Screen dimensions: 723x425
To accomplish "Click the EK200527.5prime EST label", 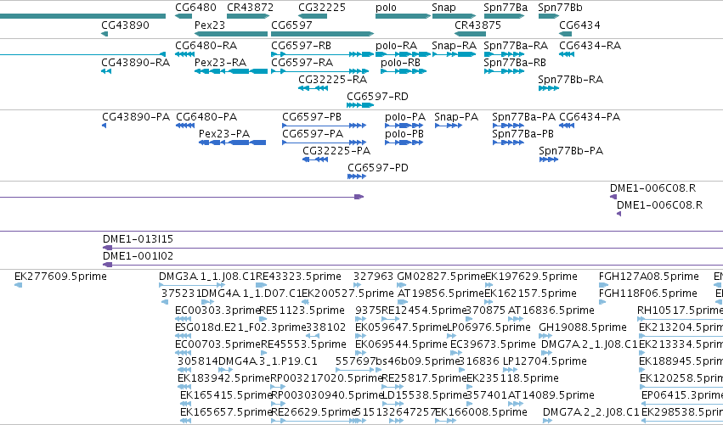I will (x=347, y=294).
